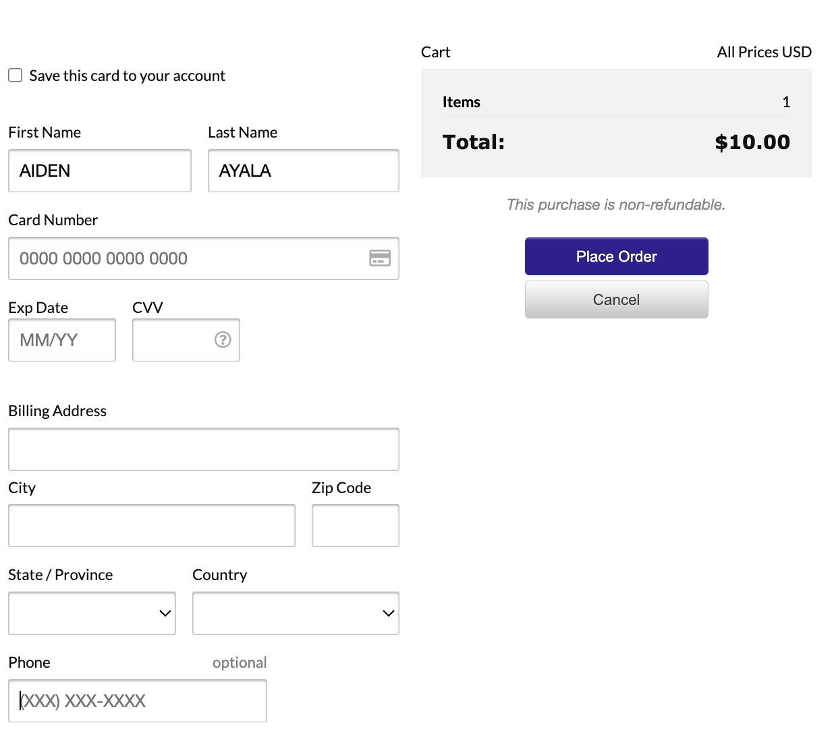The image size is (834, 746).
Task: Click the Save this card label text
Action: (x=127, y=76)
